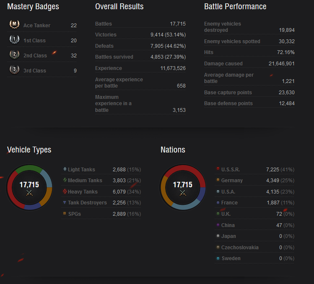Click crossed swords in Nations chart
Screen dimensions: 314x284
point(183,193)
